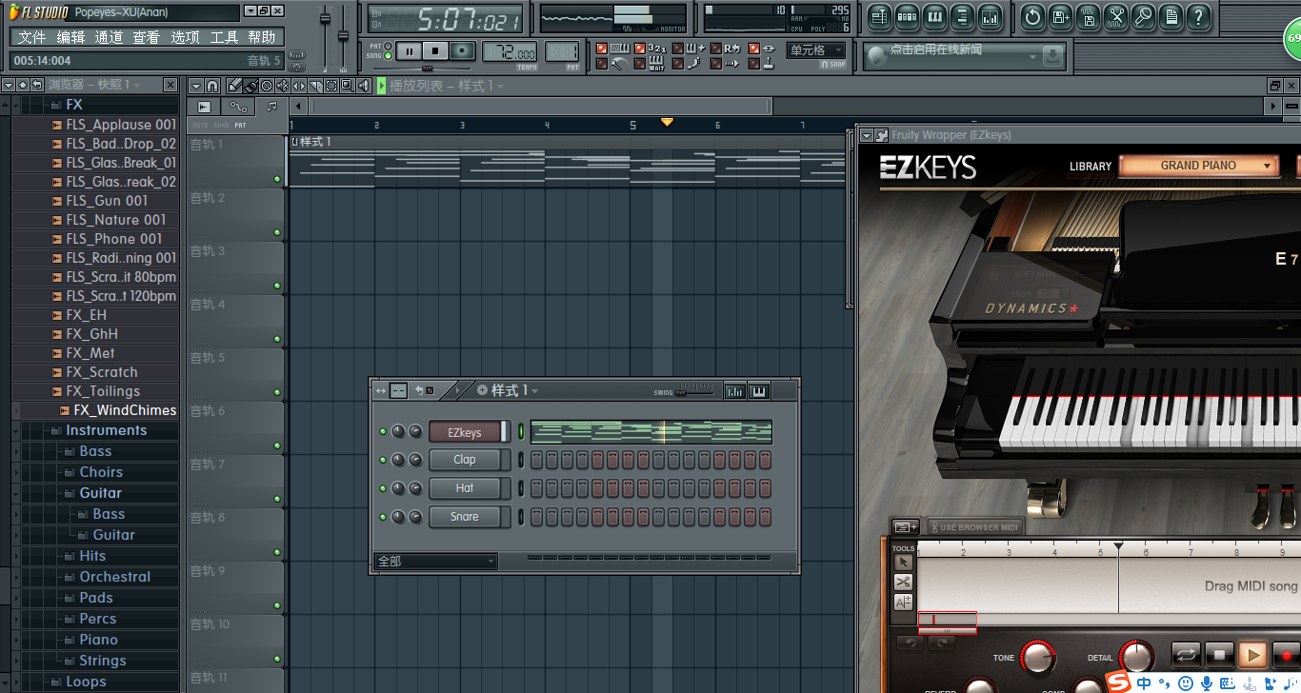Select the EZkeys arrow pointer tool
Image resolution: width=1301 pixels, height=693 pixels.
(903, 563)
